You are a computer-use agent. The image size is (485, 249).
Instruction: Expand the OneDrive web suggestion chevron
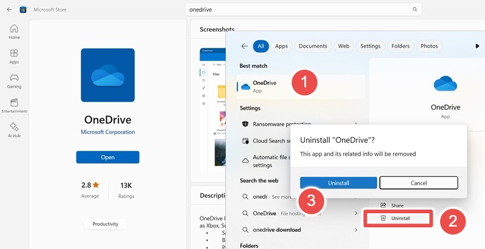(x=356, y=213)
